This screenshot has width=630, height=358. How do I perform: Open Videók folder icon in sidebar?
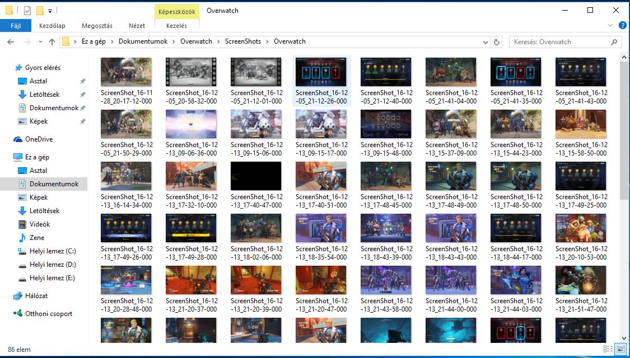click(22, 224)
